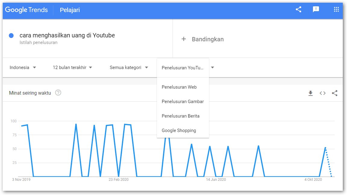Click the '3 Nov 2019' axis label

tap(21, 180)
